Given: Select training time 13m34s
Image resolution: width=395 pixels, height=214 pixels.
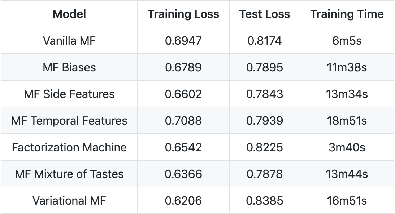Looking at the screenshot, I should [x=347, y=94].
